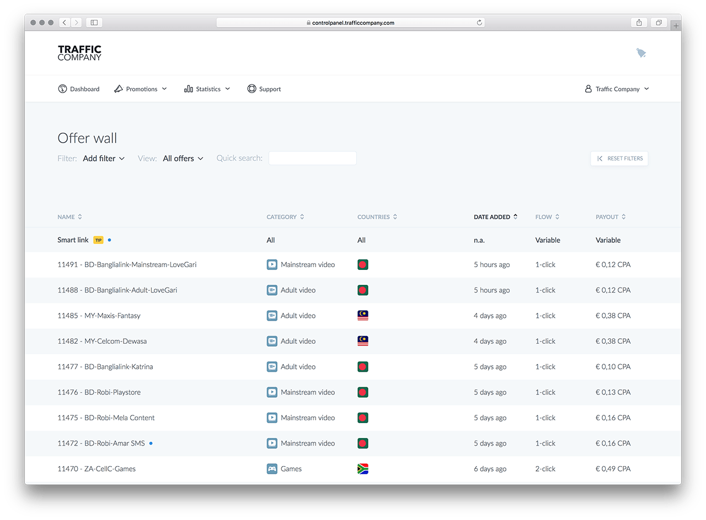Click Mainstream video icon in row 11476

(272, 392)
